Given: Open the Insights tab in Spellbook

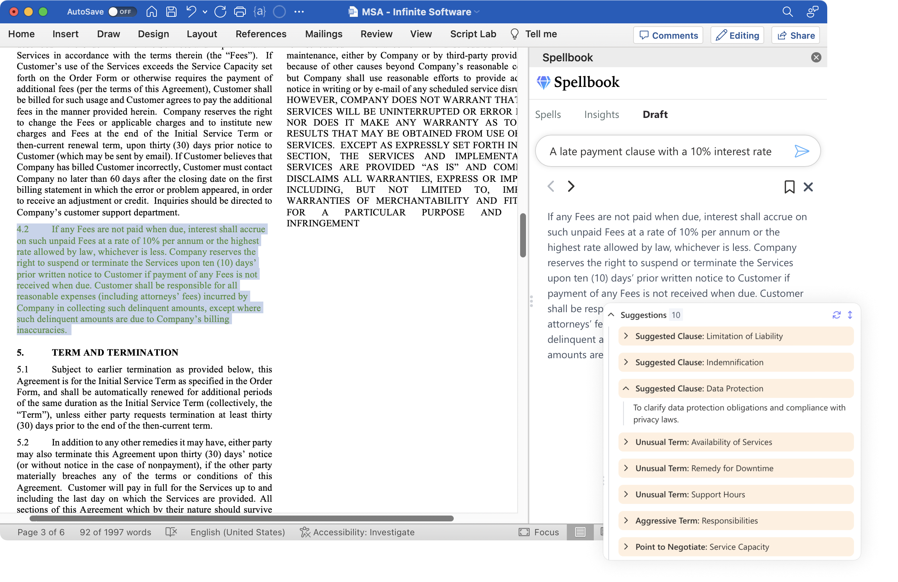Looking at the screenshot, I should [601, 114].
